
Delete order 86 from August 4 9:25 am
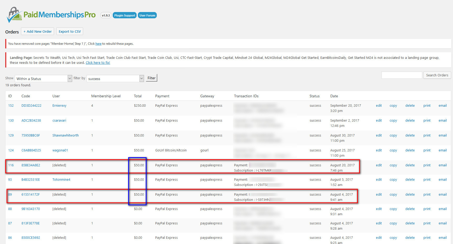pyautogui.click(x=410, y=238)
